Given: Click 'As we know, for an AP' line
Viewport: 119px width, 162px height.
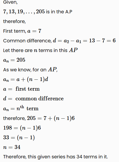Looking at the screenshot, I should tap(30, 70).
